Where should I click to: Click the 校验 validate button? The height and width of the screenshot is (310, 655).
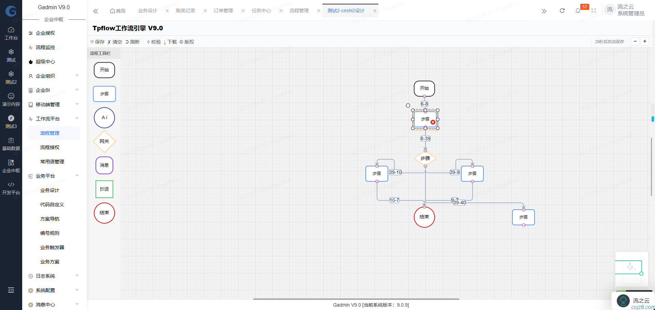click(x=154, y=42)
